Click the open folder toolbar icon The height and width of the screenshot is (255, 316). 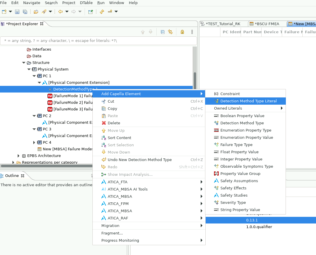[36, 12]
